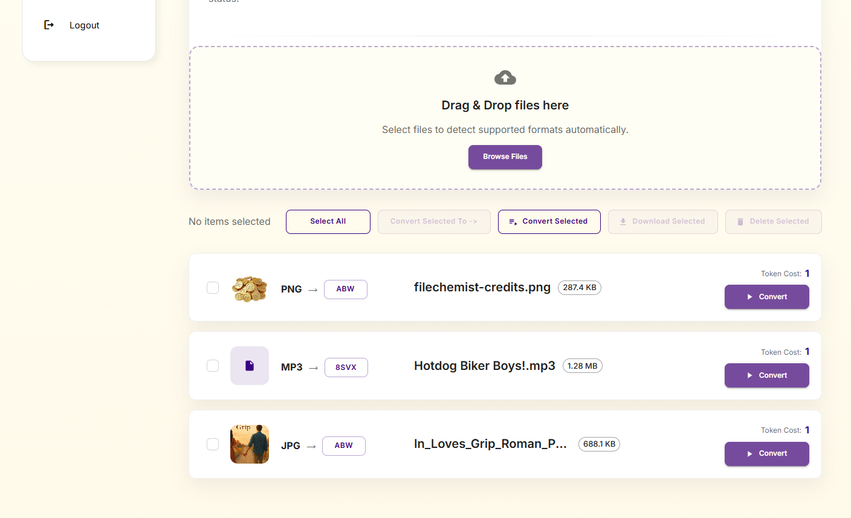This screenshot has height=518, width=851.
Task: Select the Hotdog Biker Boys!.mp3 checkbox
Action: point(213,366)
